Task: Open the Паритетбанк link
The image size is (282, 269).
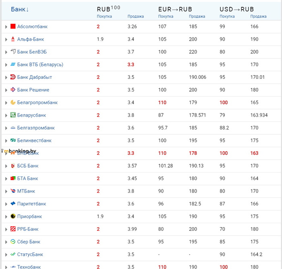Action: [32, 204]
